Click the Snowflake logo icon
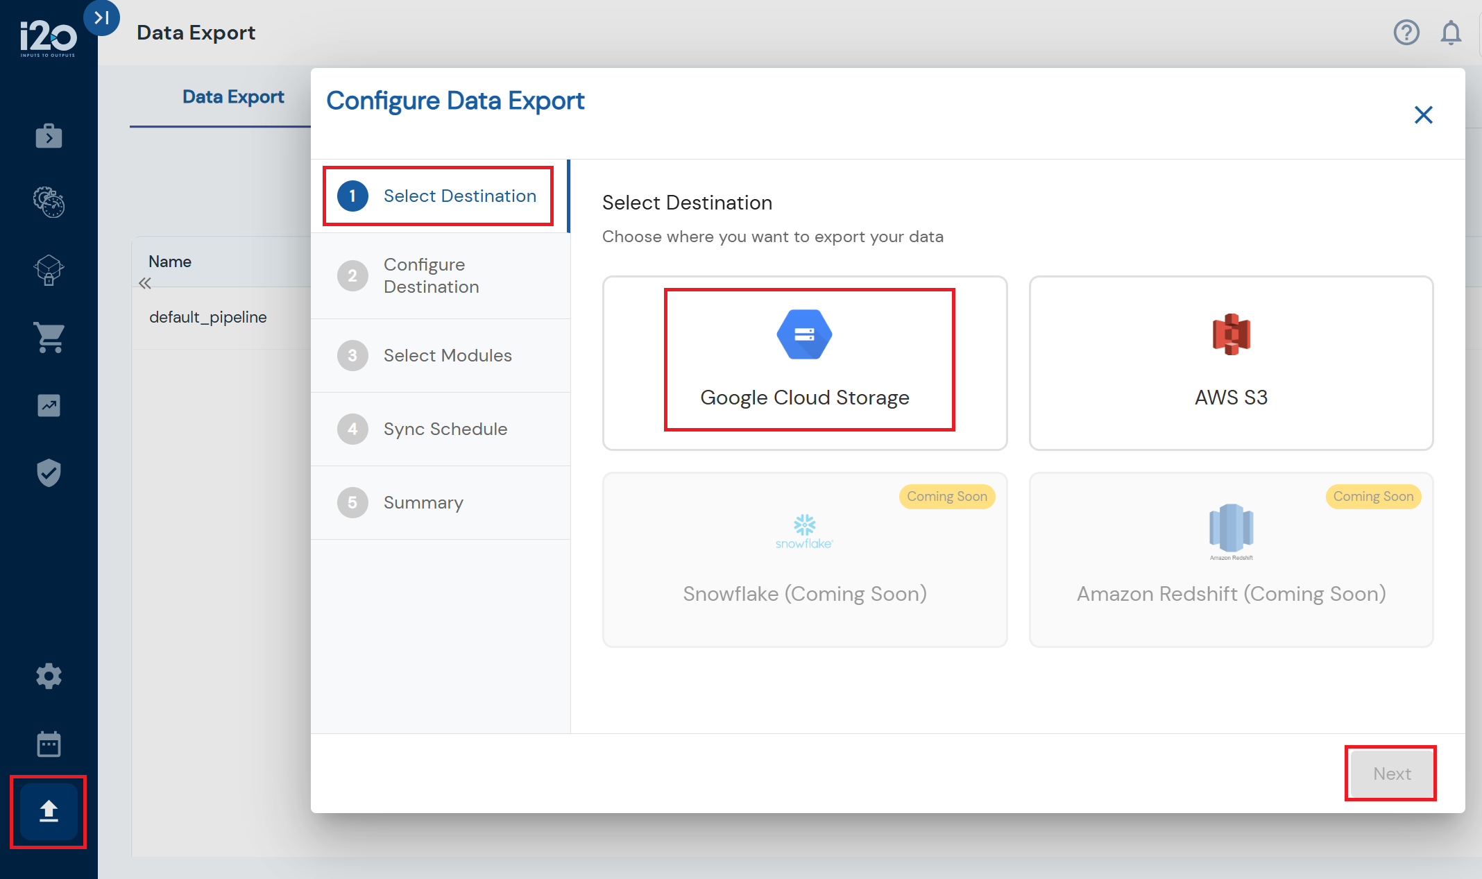1482x879 pixels. [804, 532]
